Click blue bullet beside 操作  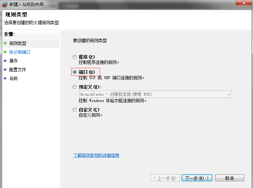(5, 60)
